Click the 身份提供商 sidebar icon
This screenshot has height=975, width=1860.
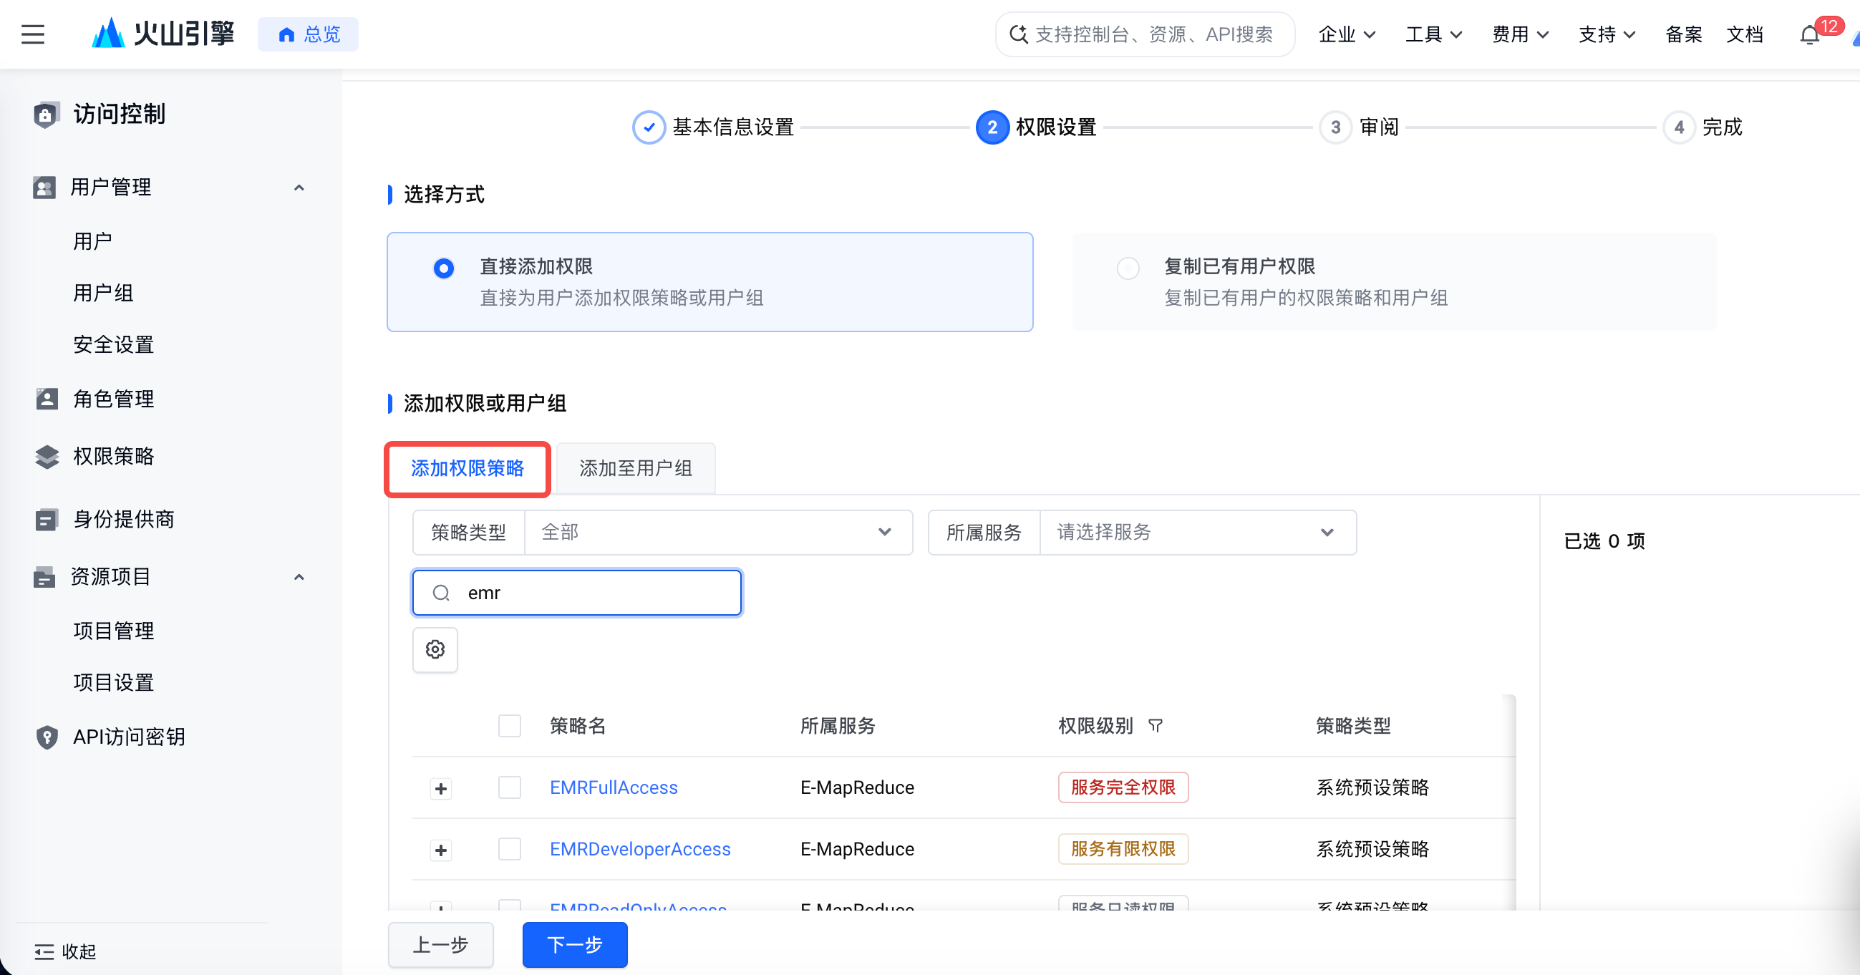click(x=47, y=518)
